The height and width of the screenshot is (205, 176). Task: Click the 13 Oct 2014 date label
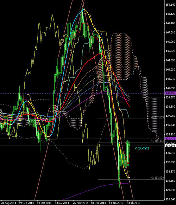(44, 203)
